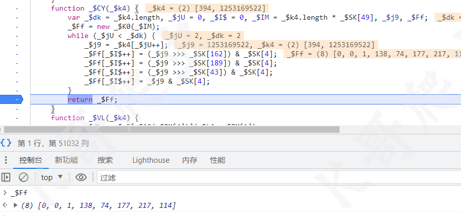Click the '_$Ff = new _$K0(_$IM);' line
461x216 pixels.
tap(113, 27)
